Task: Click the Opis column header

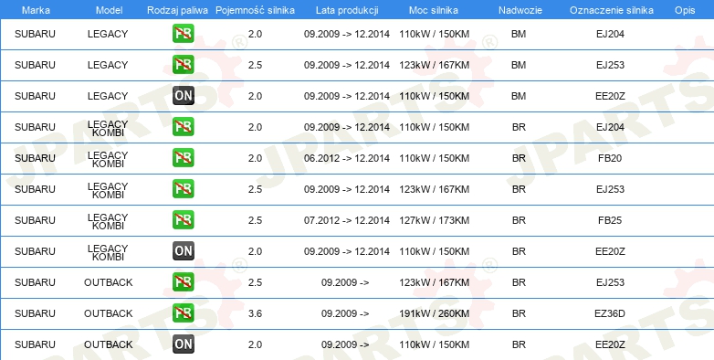Action: pos(685,10)
